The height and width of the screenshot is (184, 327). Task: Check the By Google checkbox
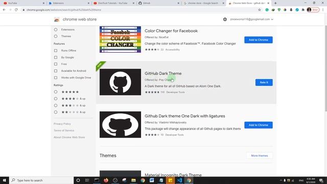click(56, 57)
